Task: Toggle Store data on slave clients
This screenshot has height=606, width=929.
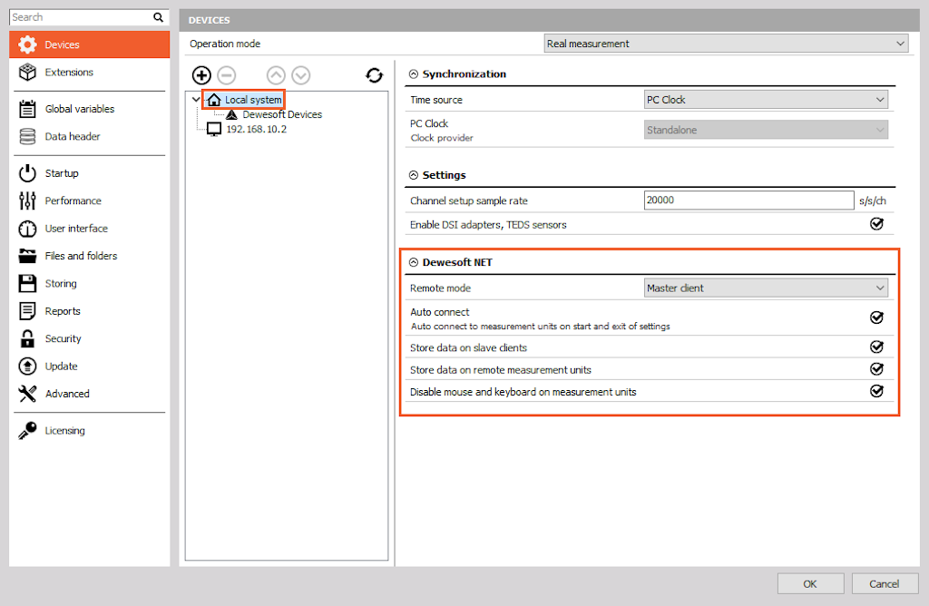Action: click(x=877, y=347)
